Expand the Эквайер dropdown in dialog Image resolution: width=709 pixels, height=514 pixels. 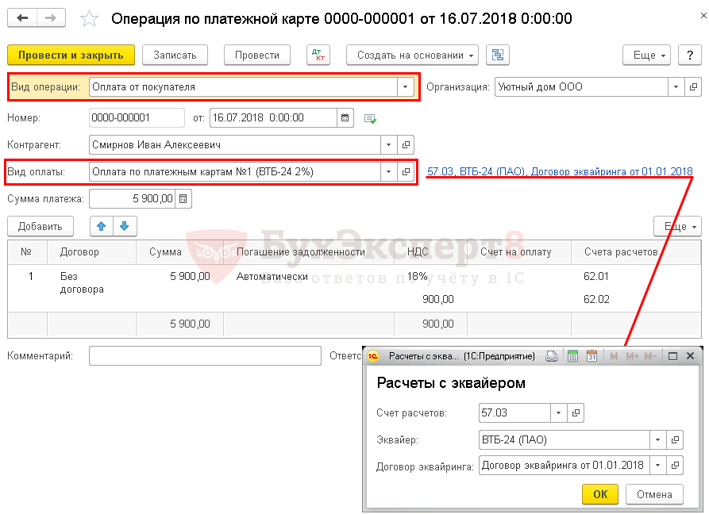coord(657,439)
